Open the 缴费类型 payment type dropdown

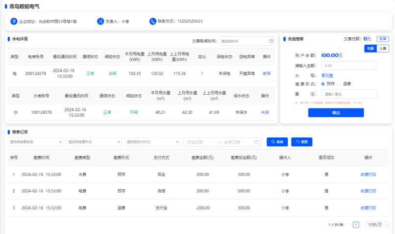coord(35,142)
